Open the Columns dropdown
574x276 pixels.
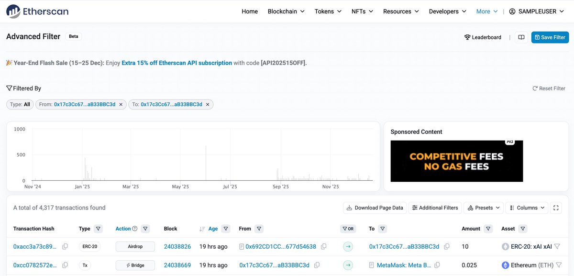point(527,208)
